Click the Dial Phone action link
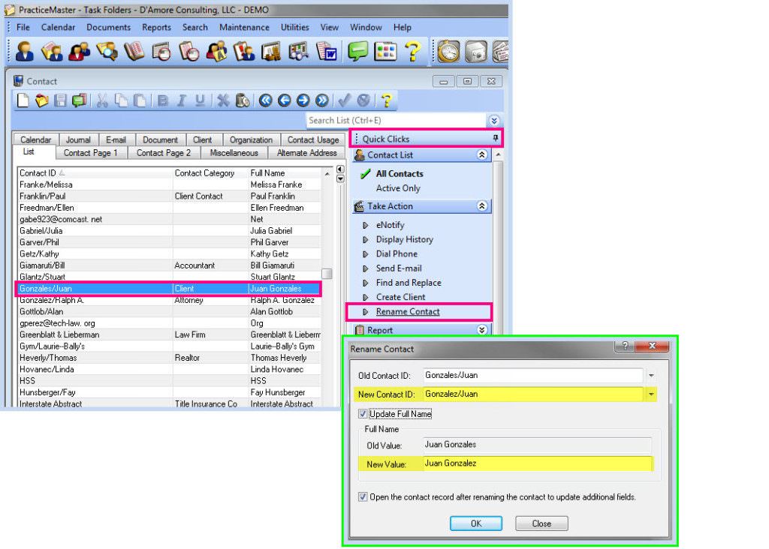 pyautogui.click(x=397, y=254)
